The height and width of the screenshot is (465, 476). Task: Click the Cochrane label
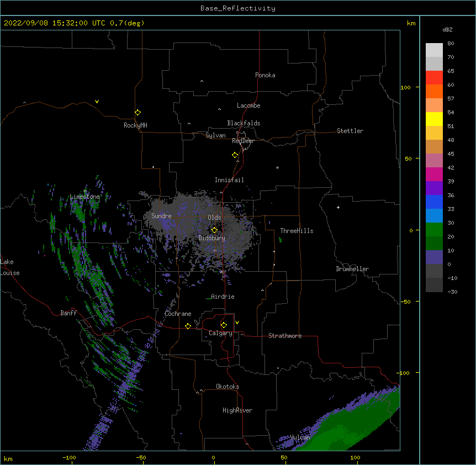click(178, 314)
